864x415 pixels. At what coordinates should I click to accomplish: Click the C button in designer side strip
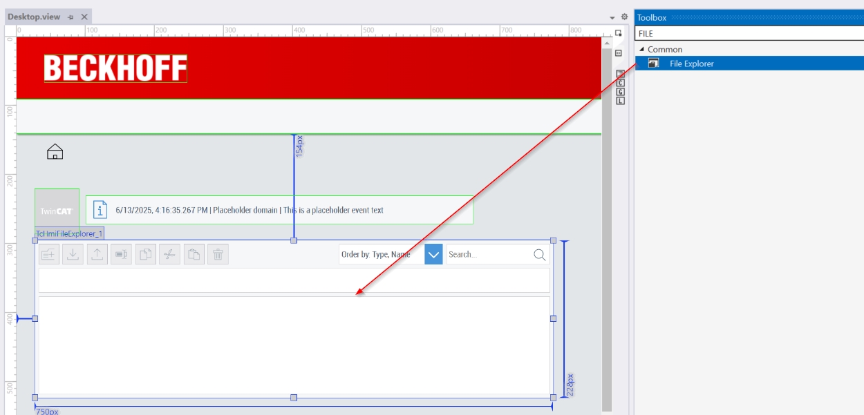tap(620, 83)
